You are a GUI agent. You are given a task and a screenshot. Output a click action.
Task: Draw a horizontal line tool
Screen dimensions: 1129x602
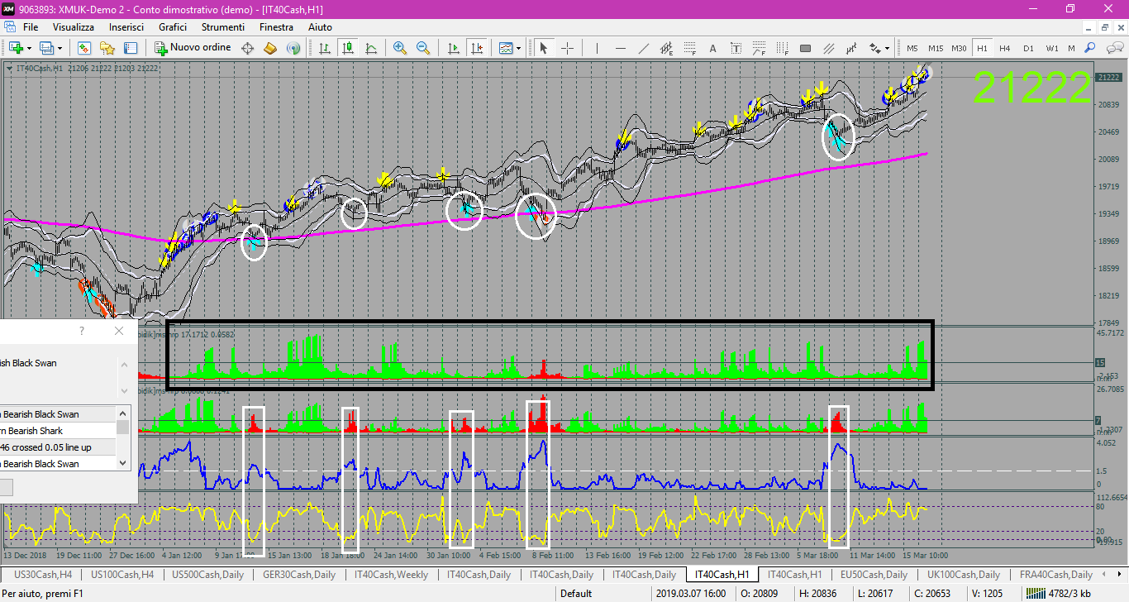[x=620, y=48]
